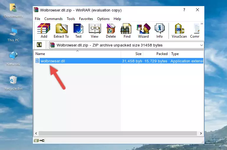The image size is (227, 150).
Task: Open the archive path dropdown
Action: click(x=201, y=45)
